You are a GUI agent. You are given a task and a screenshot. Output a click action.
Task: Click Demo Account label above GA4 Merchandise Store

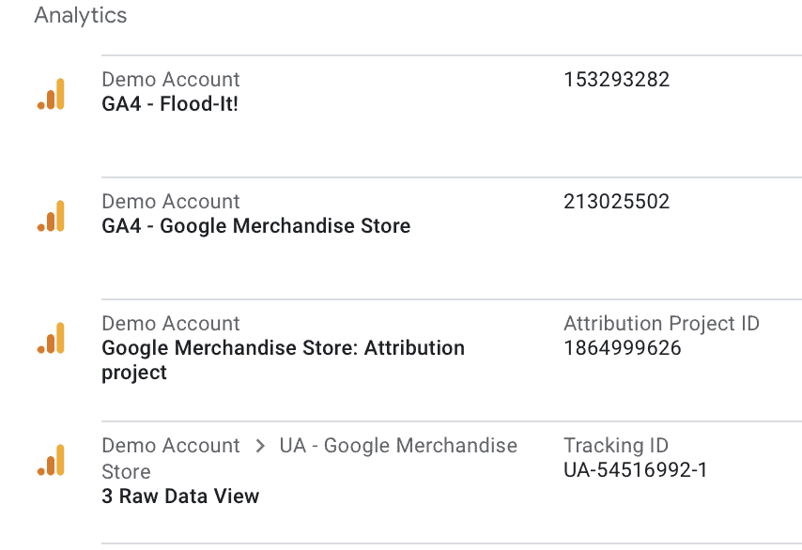coord(171,202)
